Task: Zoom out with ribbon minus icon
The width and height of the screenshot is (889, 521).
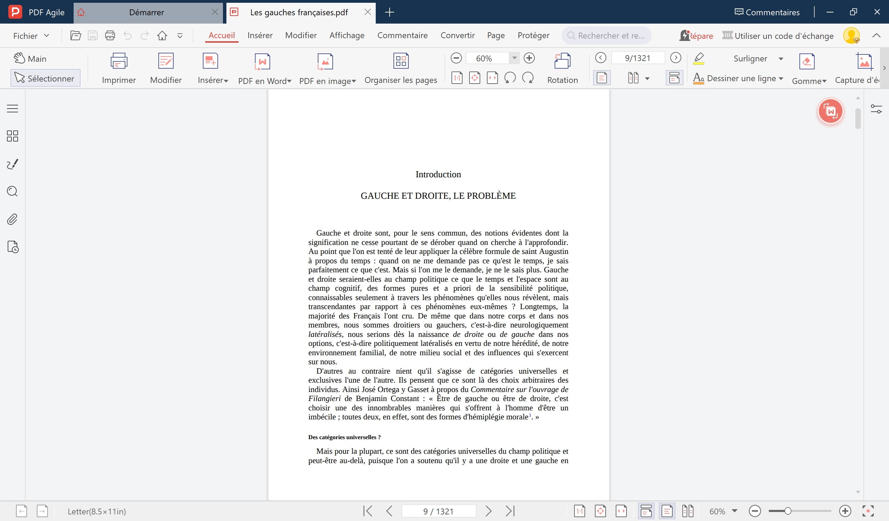Action: click(456, 58)
